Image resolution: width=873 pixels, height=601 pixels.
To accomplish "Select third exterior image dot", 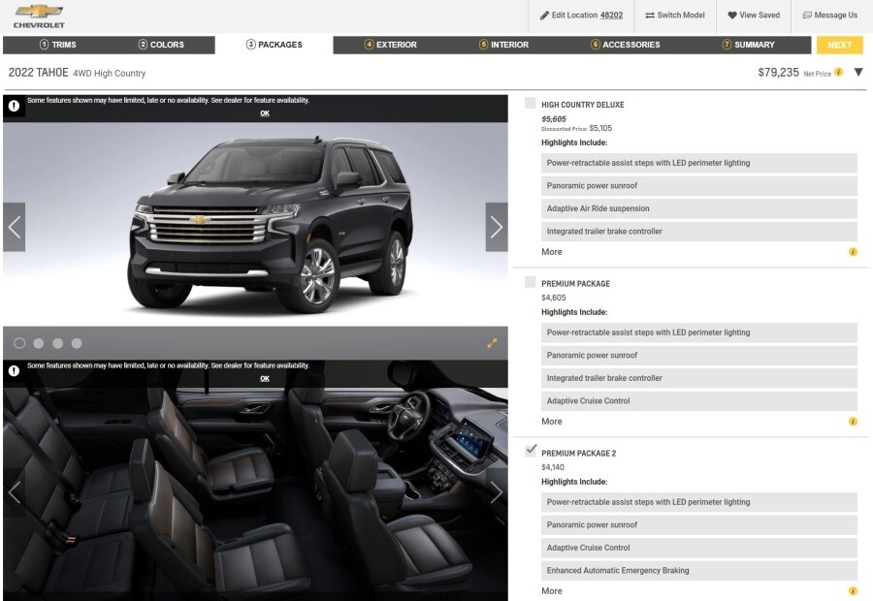I will [x=57, y=343].
